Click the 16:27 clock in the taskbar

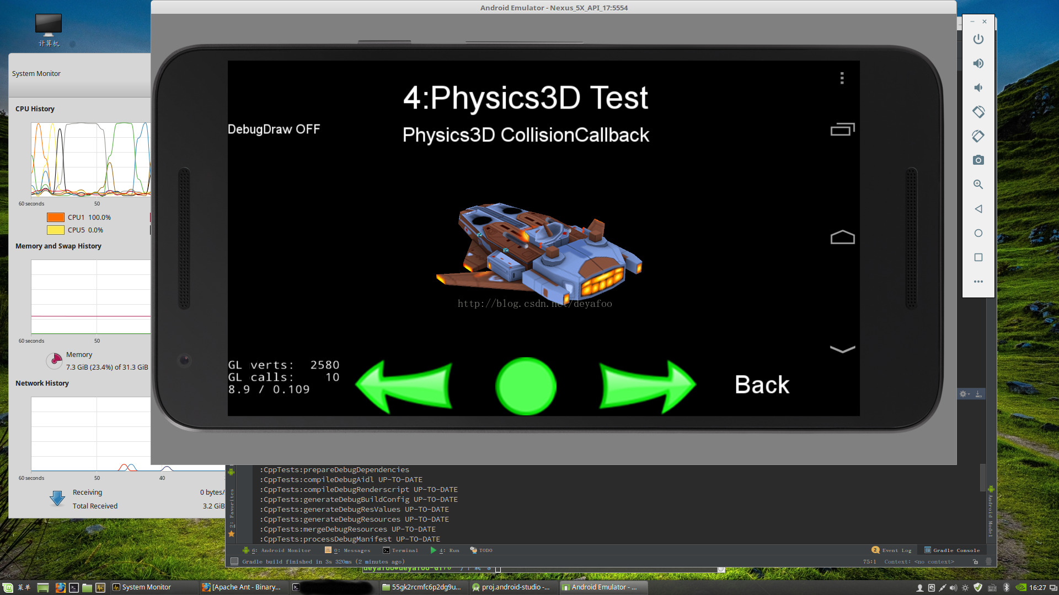[1037, 588]
